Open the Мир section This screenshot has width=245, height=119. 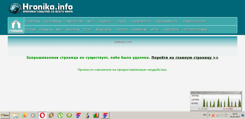tap(59, 30)
